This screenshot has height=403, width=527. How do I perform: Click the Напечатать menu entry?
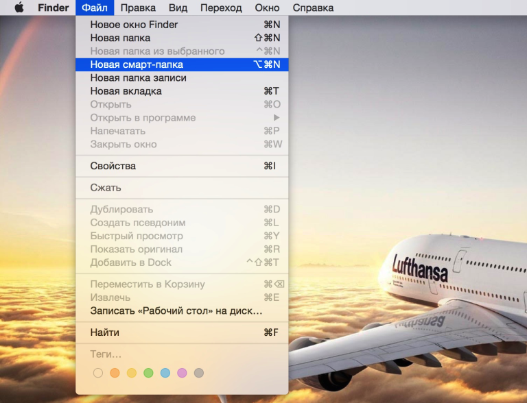(182, 131)
